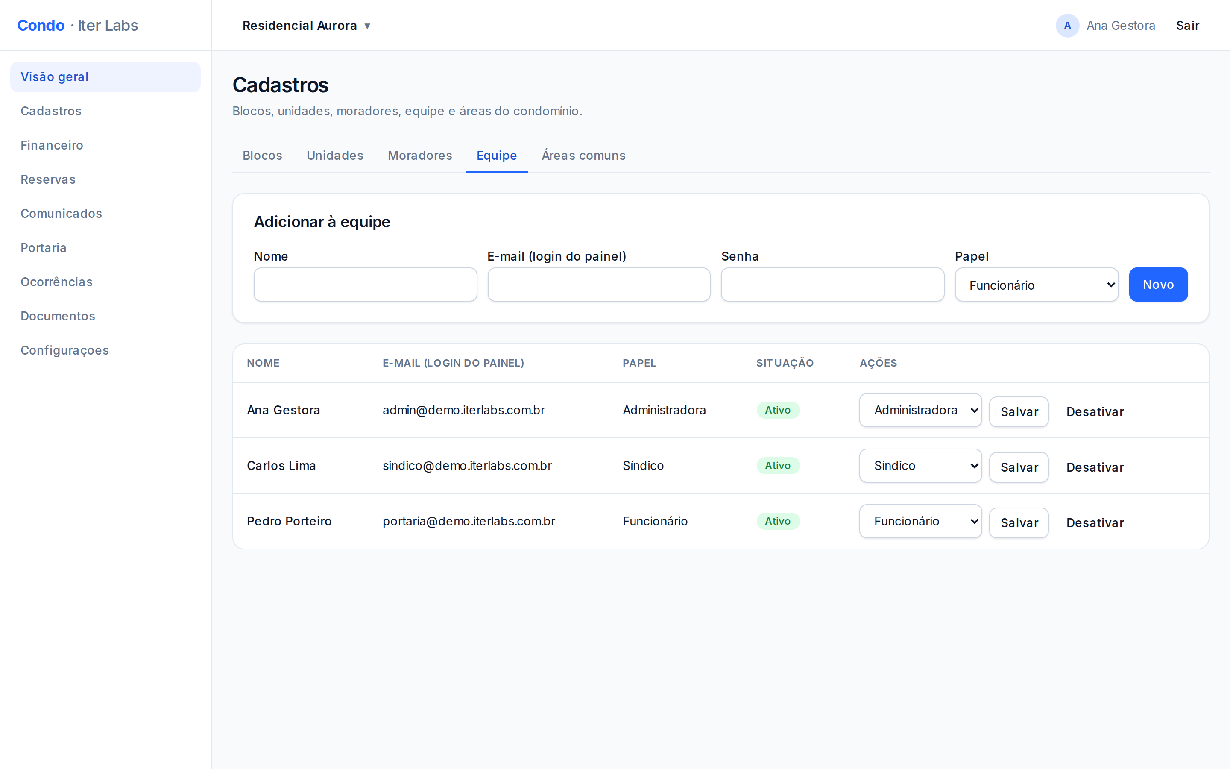1230x769 pixels.
Task: Click Sair to log out
Action: [1187, 26]
